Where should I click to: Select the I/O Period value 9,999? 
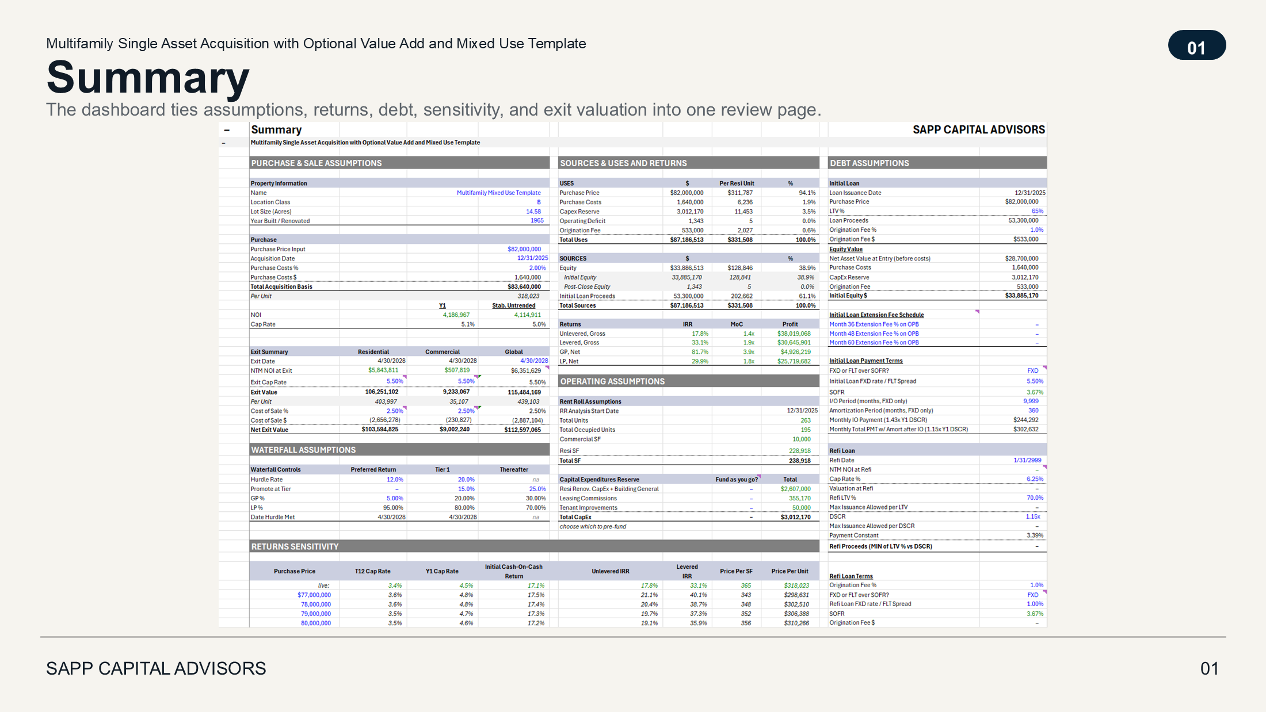tap(1031, 401)
